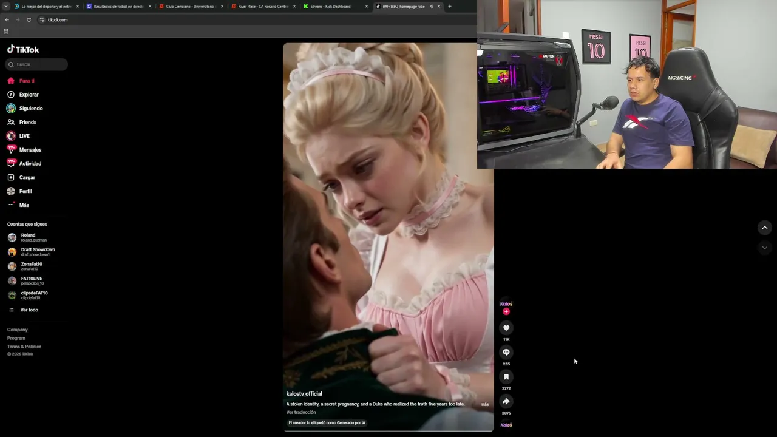This screenshot has width=777, height=437.
Task: Open the Actividad notifications icon
Action: tap(11, 163)
